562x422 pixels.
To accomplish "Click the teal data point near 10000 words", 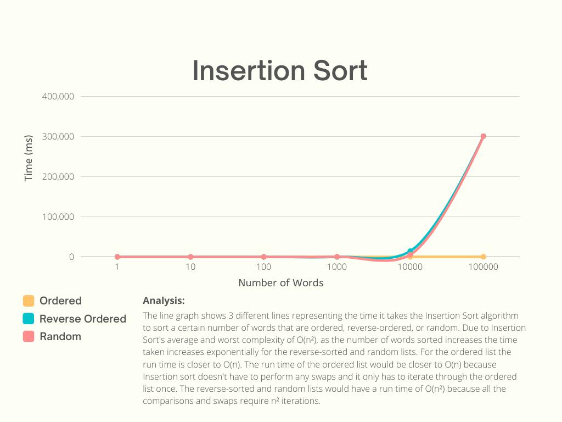I will (x=410, y=251).
